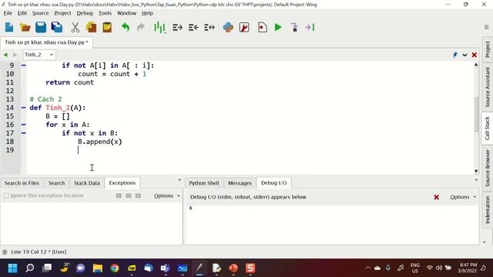Switch to the Stack Data tab
493x277 pixels.
87,183
